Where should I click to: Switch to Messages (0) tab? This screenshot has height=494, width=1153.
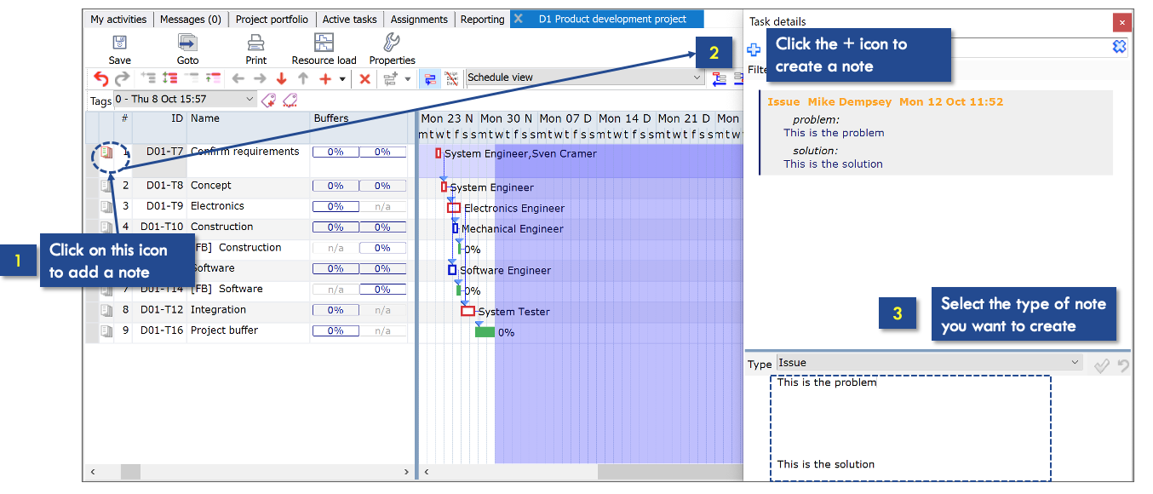(191, 20)
